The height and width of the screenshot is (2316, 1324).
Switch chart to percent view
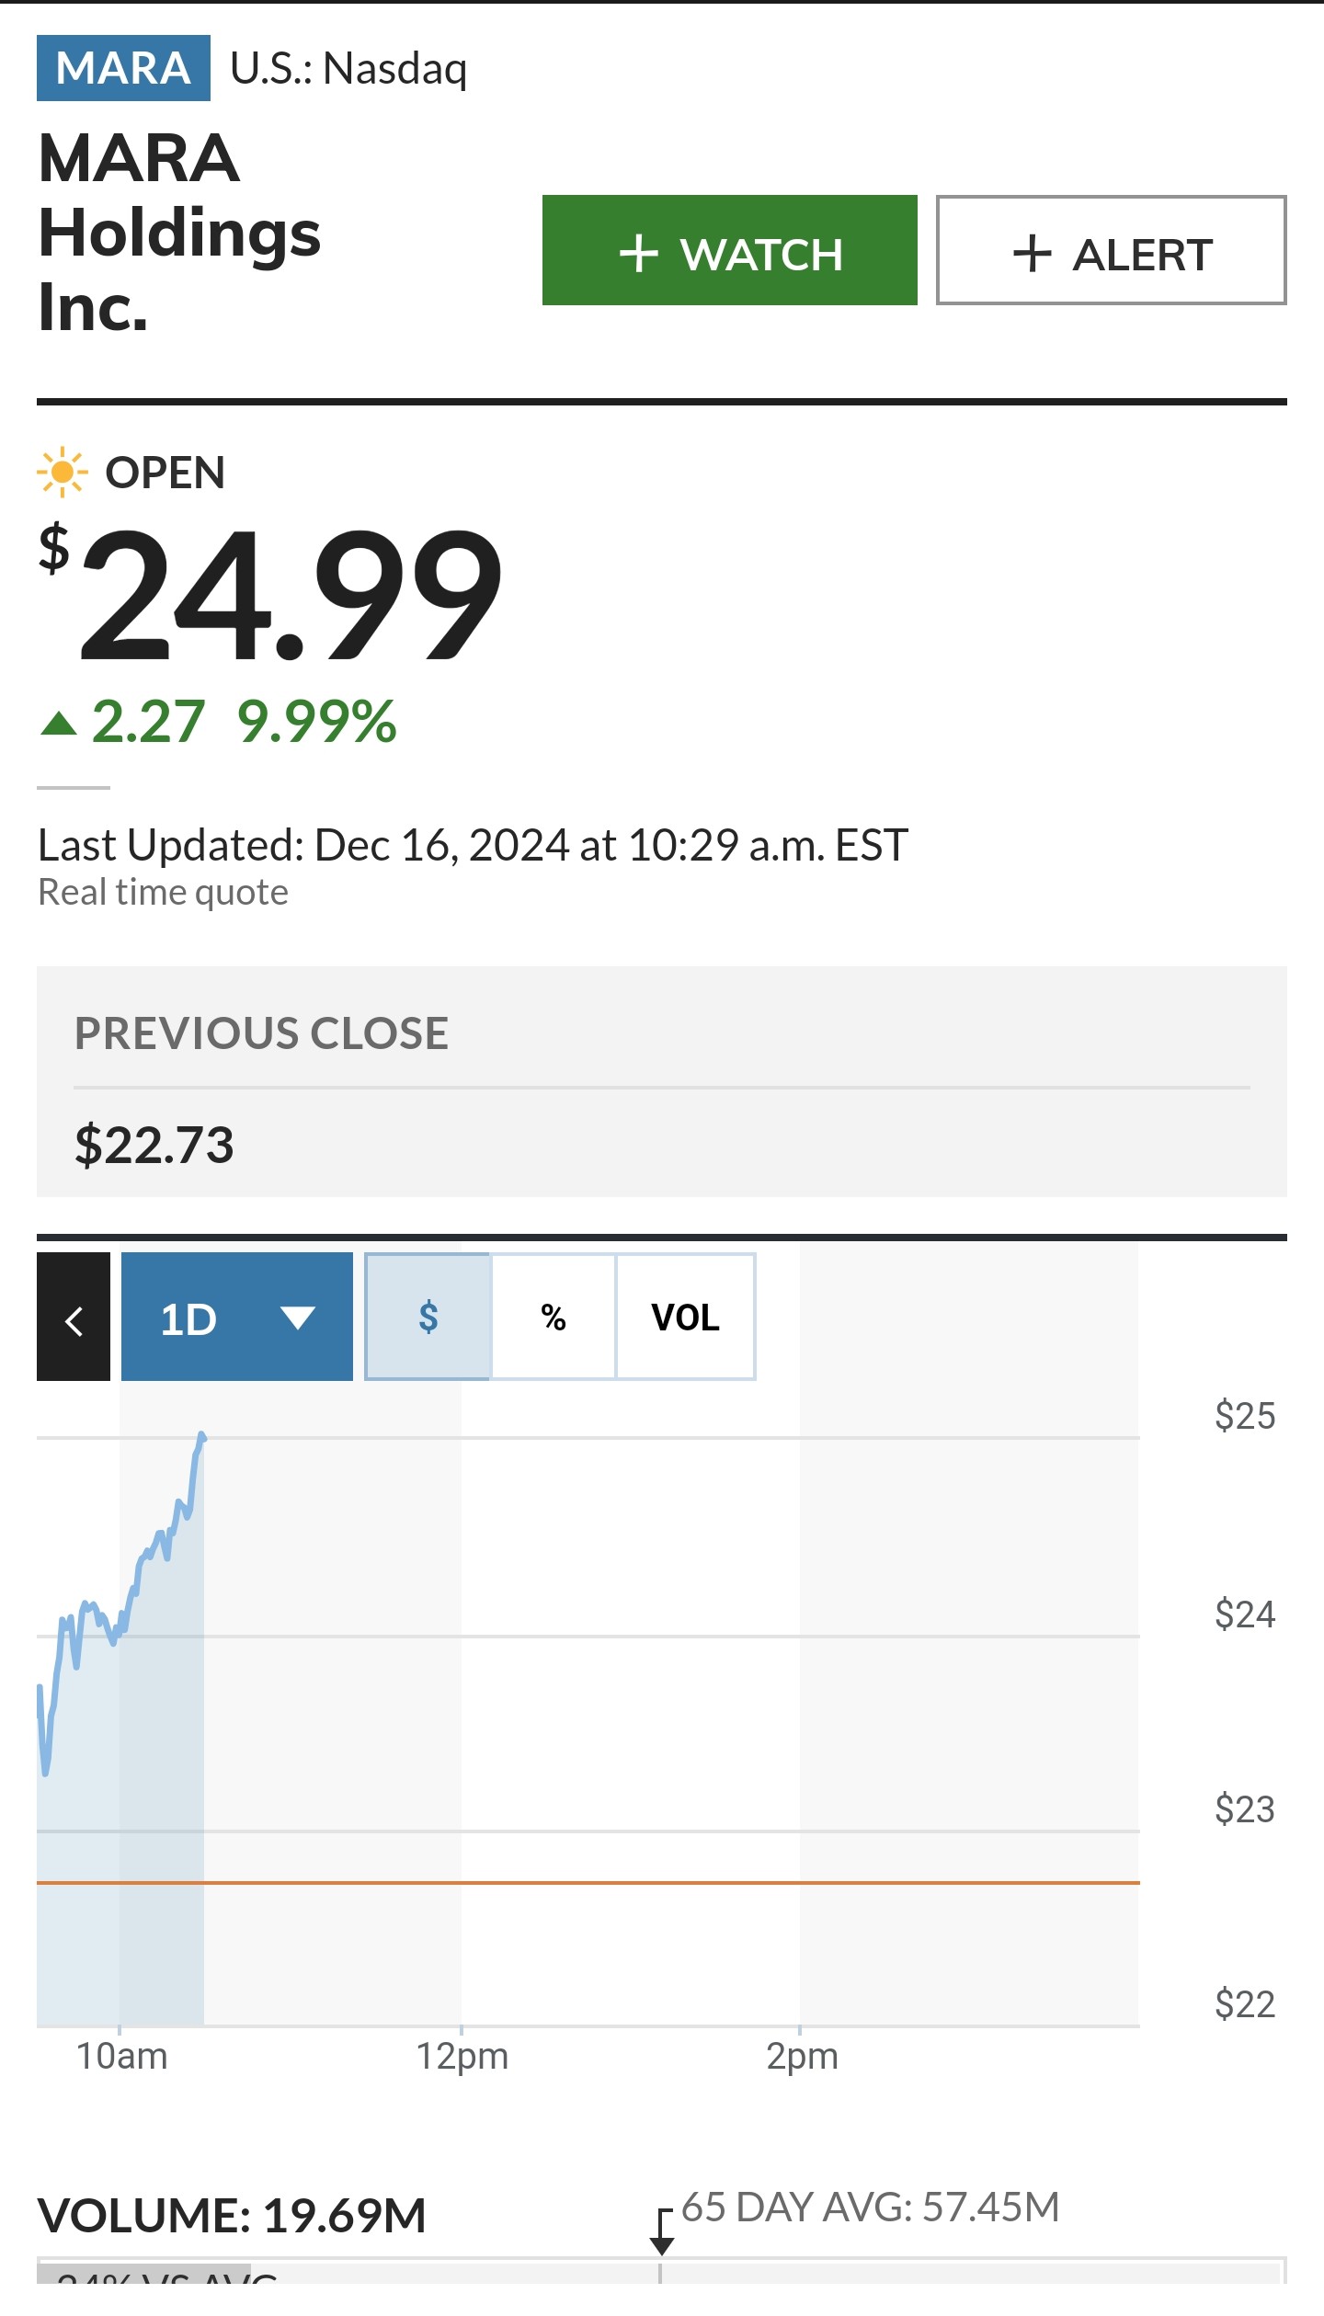(554, 1317)
